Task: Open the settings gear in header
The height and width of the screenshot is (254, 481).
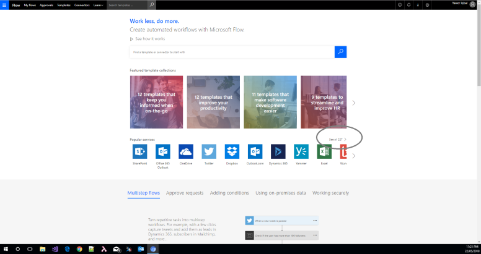Action: pos(427,5)
